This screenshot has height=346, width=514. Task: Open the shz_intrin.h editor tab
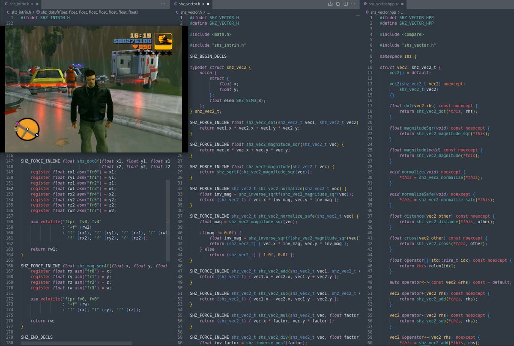21,4
